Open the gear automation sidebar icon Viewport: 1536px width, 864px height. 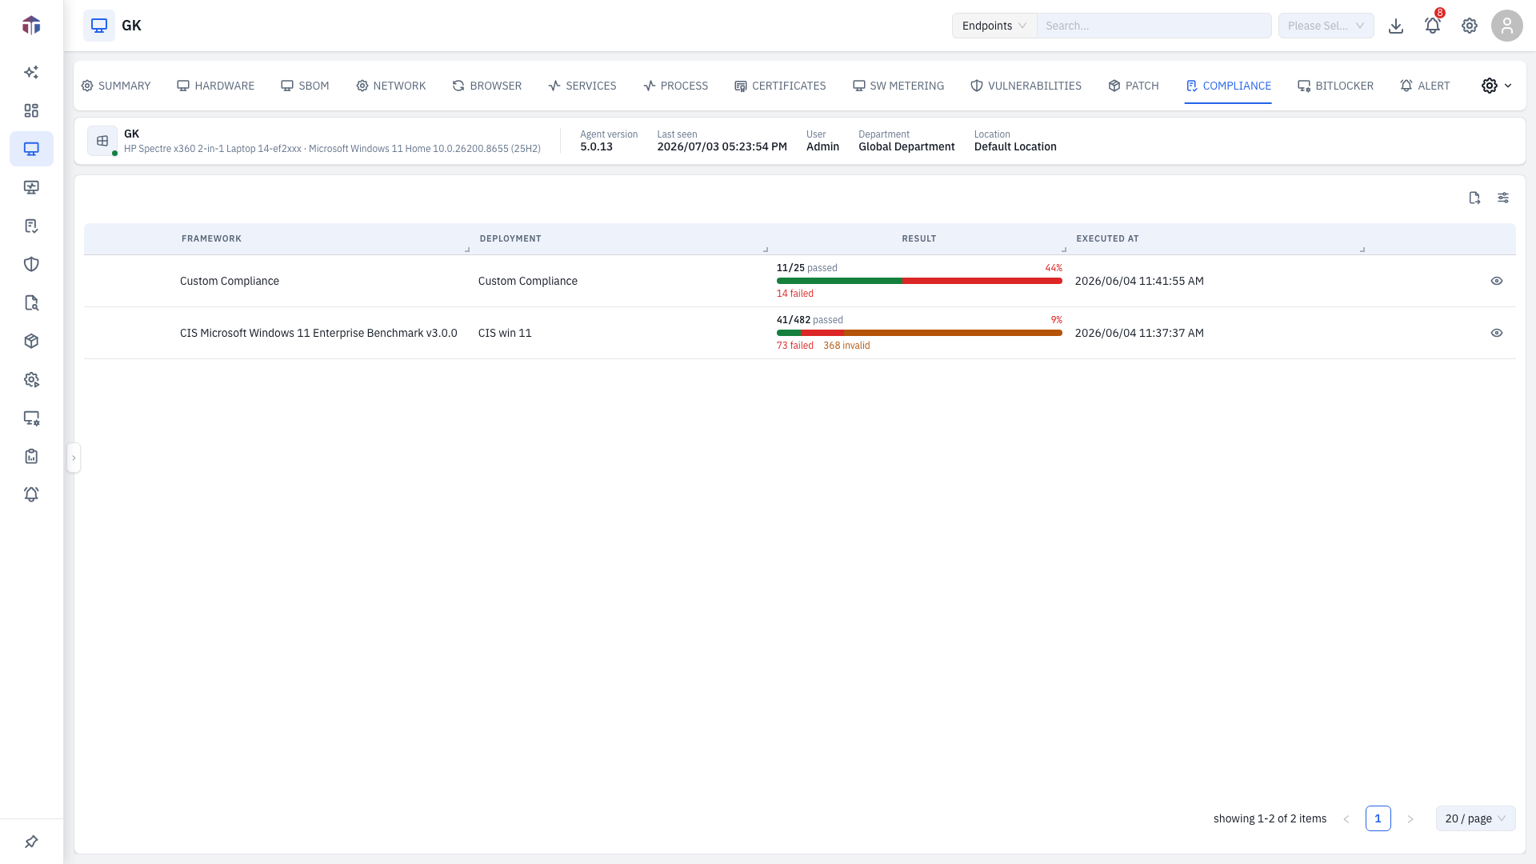[31, 379]
